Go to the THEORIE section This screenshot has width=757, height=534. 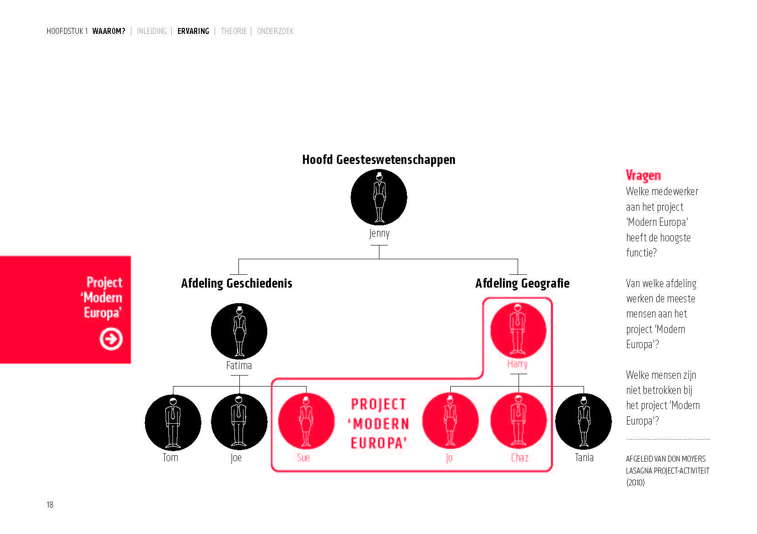coord(233,31)
